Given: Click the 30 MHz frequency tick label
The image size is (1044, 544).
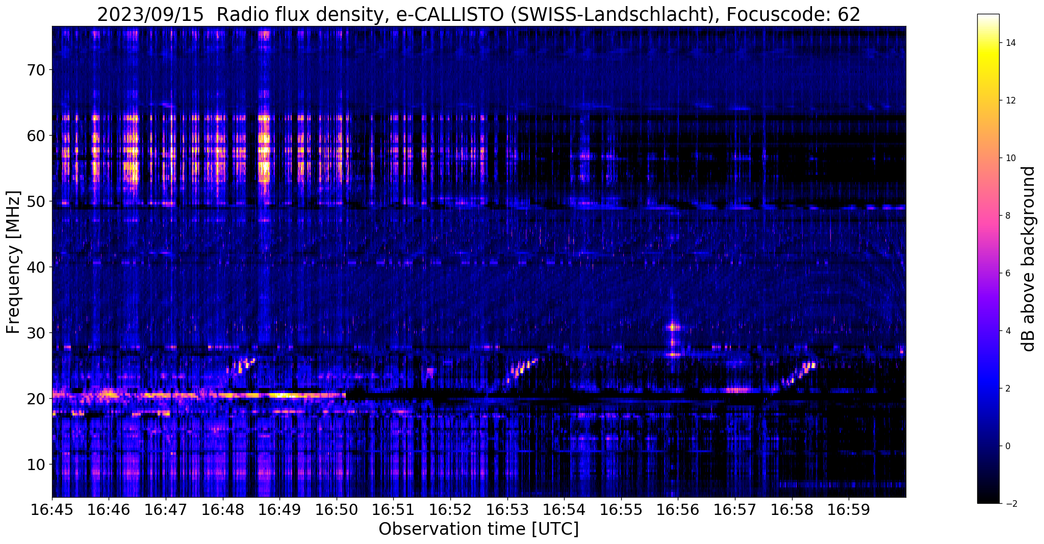Looking at the screenshot, I should coord(36,333).
